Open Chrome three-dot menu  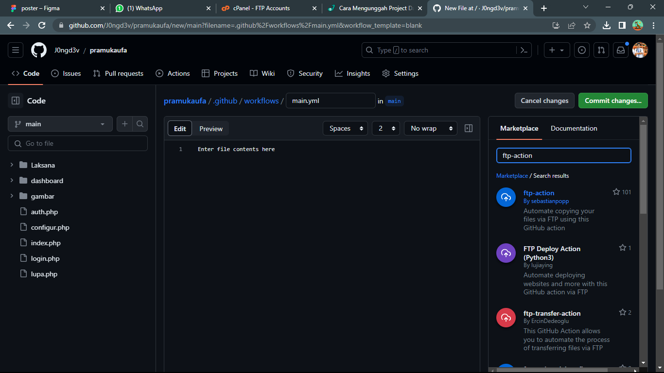click(653, 25)
